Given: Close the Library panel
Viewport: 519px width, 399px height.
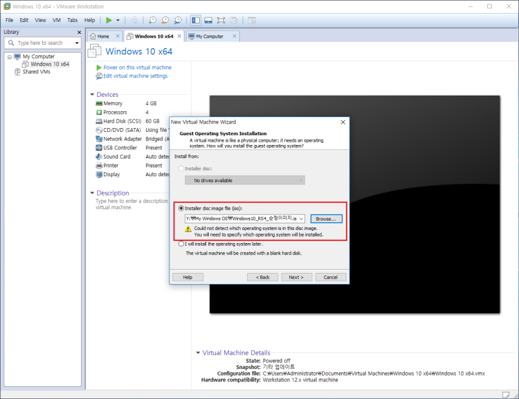Looking at the screenshot, I should pos(79,32).
